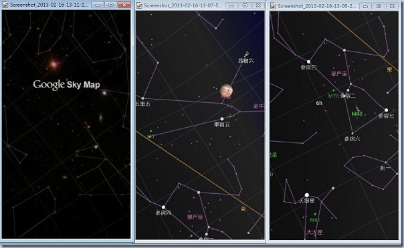Click the green M78 label
The image size is (404, 248).
333,96
